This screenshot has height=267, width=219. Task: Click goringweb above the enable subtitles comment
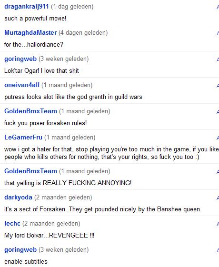[20, 250]
